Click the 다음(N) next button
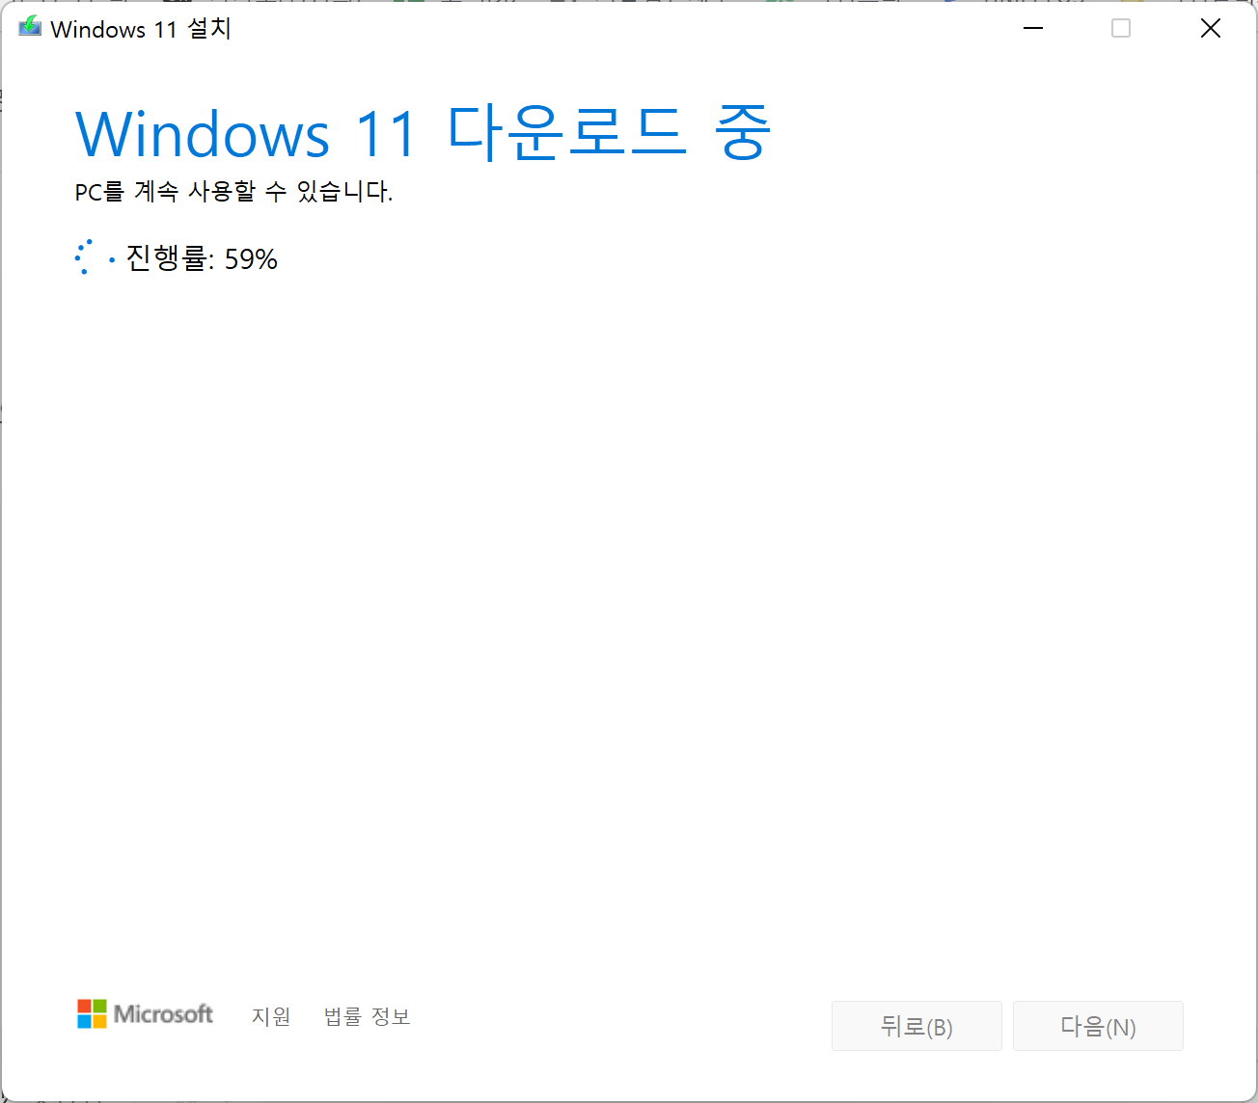 click(1098, 1026)
